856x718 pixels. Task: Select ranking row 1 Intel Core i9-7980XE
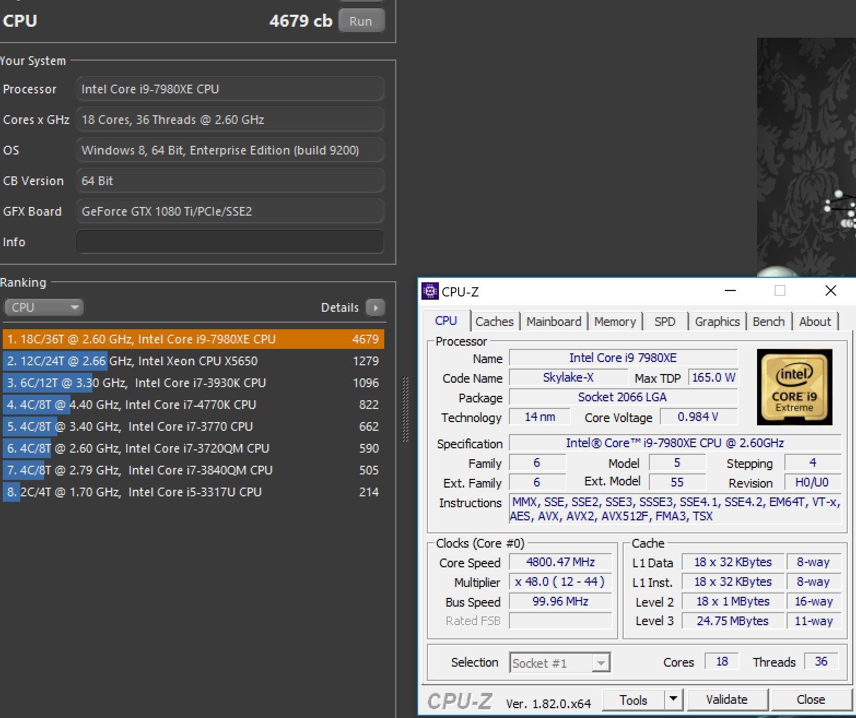click(x=194, y=339)
